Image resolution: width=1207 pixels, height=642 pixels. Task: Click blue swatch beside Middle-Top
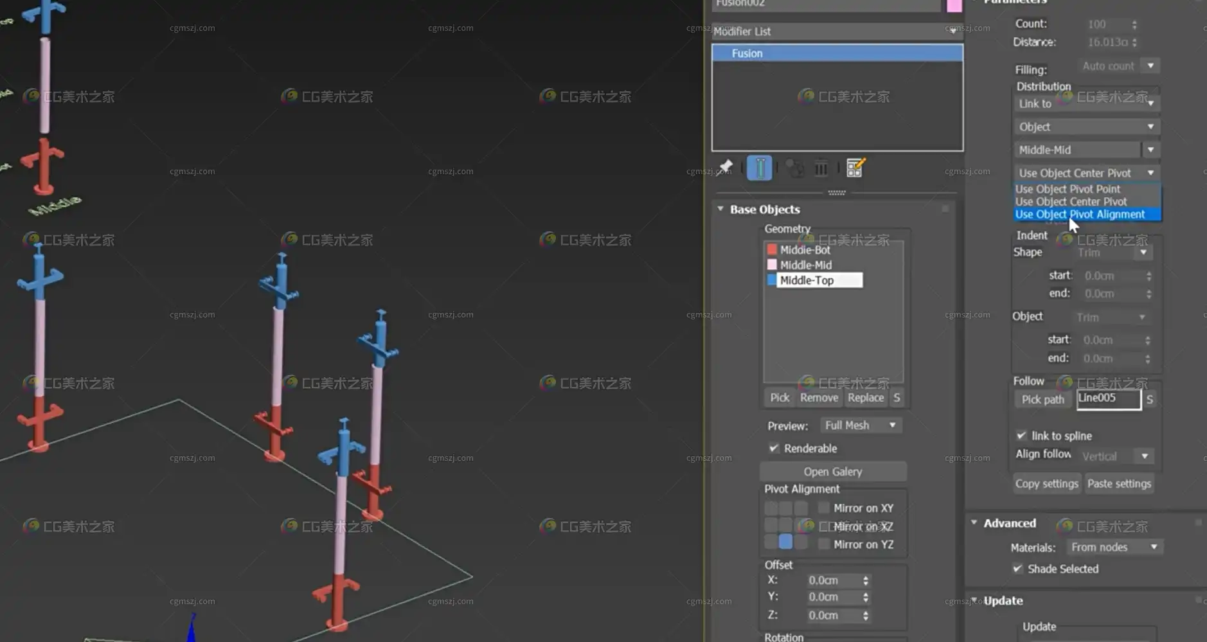coord(772,280)
